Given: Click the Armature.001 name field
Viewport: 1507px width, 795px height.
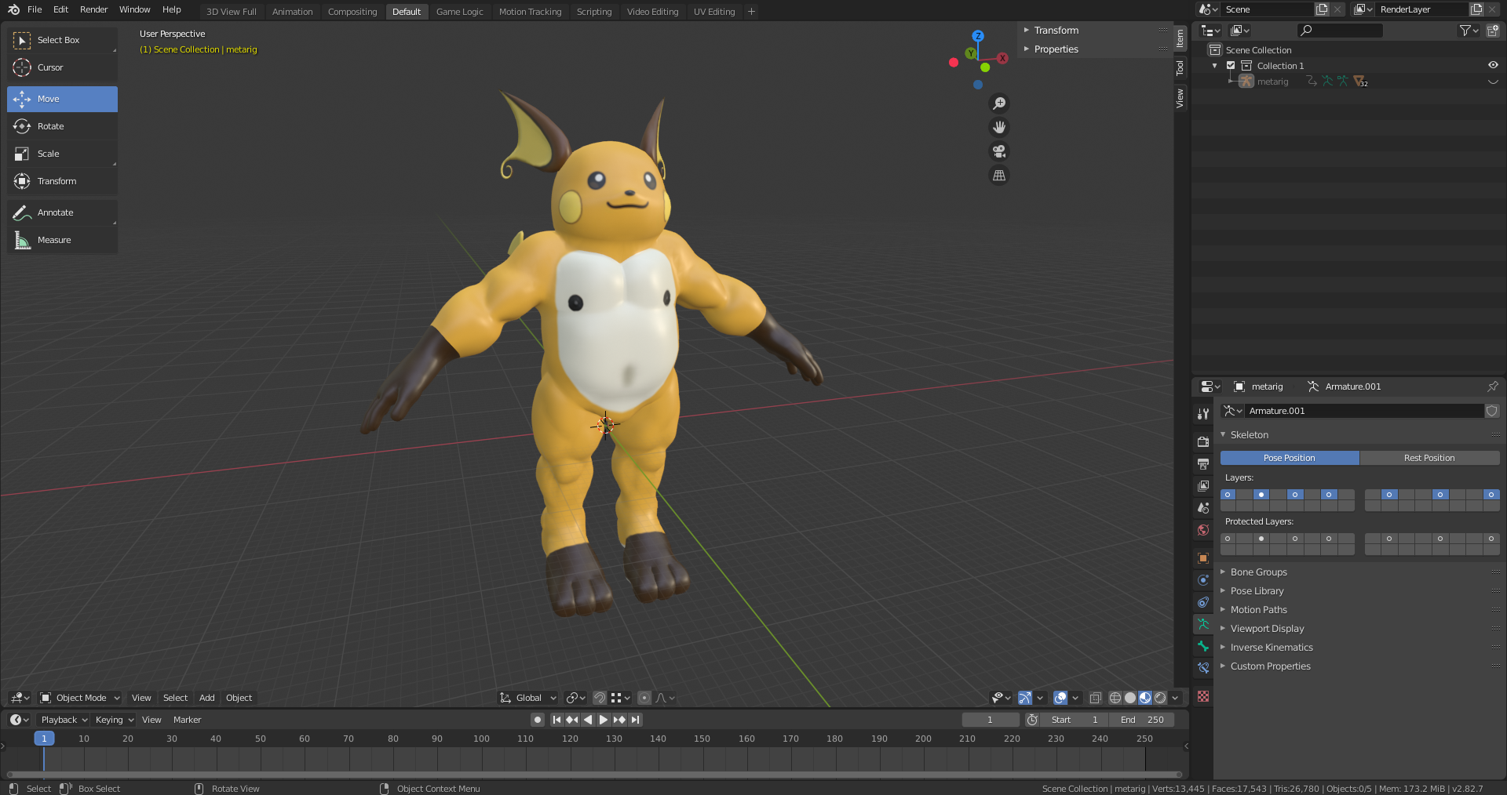Looking at the screenshot, I should tap(1363, 411).
